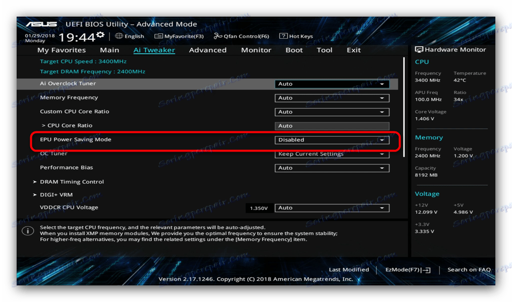Click +3.3V value 3.335 V
Image resolution: width=512 pixels, height=302 pixels.
425,232
